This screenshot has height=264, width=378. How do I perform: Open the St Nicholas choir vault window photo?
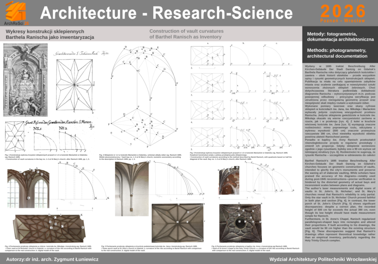(29, 189)
